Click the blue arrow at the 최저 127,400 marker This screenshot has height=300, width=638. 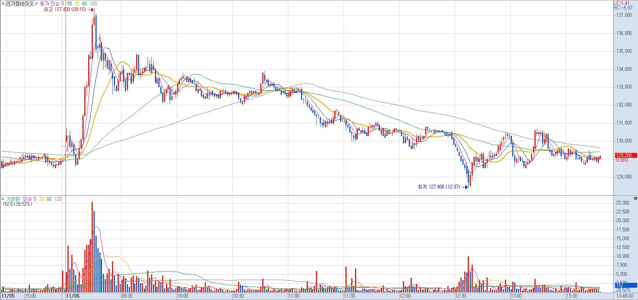click(465, 187)
